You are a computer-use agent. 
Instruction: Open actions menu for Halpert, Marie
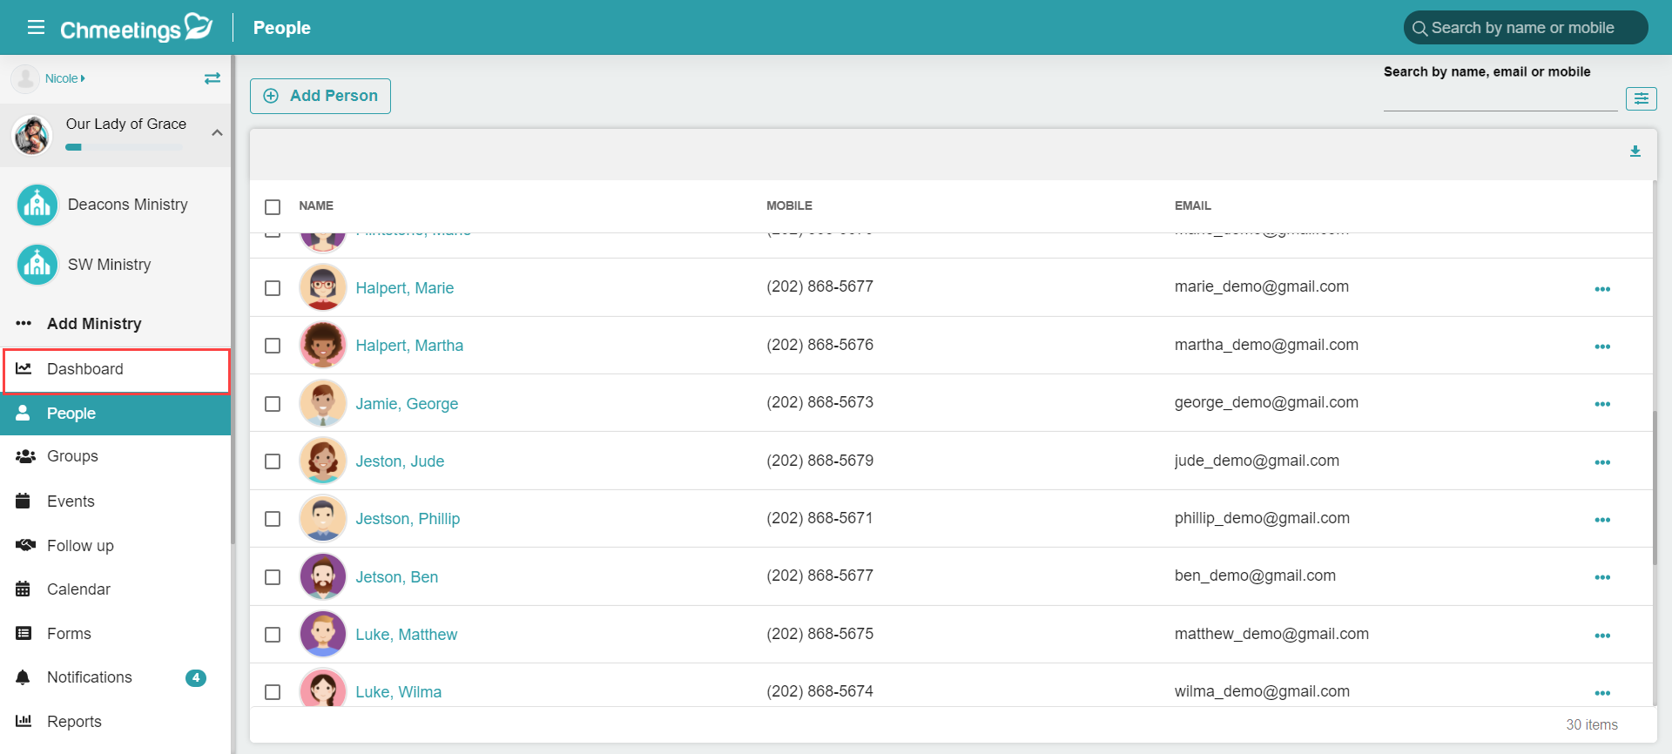pos(1602,289)
